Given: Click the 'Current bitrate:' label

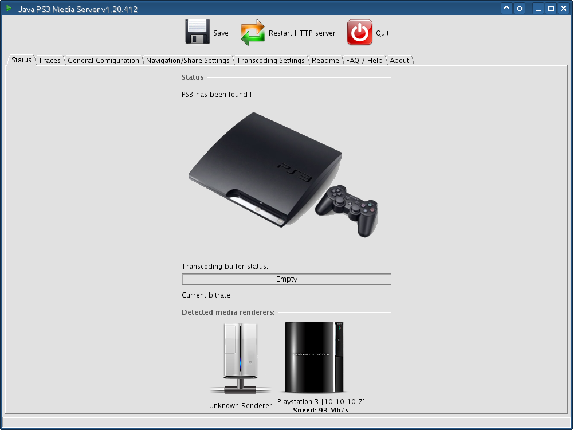Looking at the screenshot, I should coord(207,295).
